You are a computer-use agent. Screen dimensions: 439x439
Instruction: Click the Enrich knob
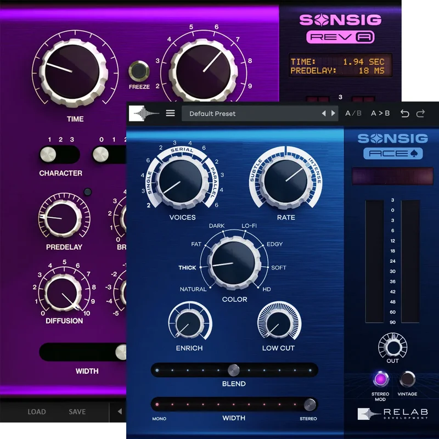click(189, 324)
